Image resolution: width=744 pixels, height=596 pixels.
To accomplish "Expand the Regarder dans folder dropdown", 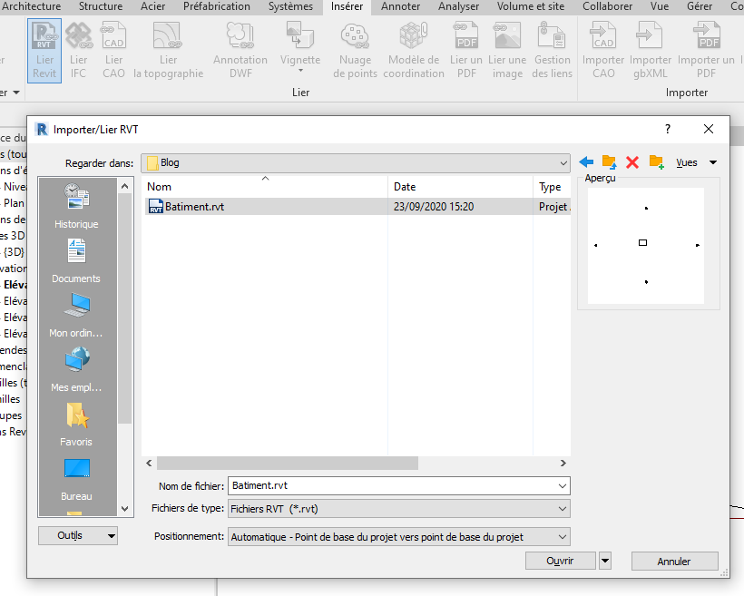I will coord(563,163).
